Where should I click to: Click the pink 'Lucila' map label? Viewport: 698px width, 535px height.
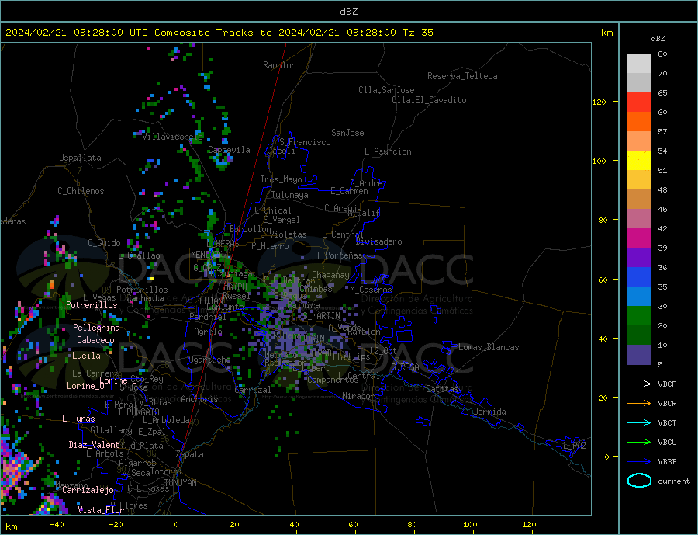pos(86,356)
